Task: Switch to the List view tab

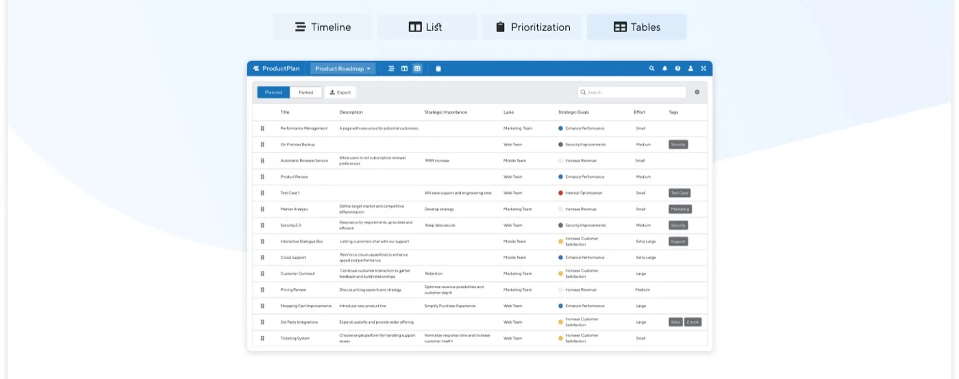Action: click(427, 27)
